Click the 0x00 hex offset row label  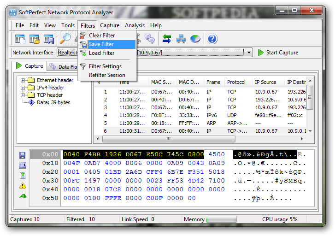pos(50,154)
